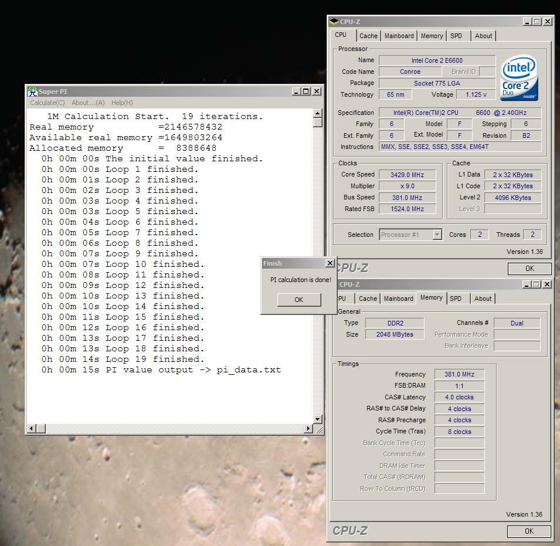Viewport: 560px width, 546px height.
Task: Open About tab in lower CPU-Z window
Action: click(x=483, y=299)
